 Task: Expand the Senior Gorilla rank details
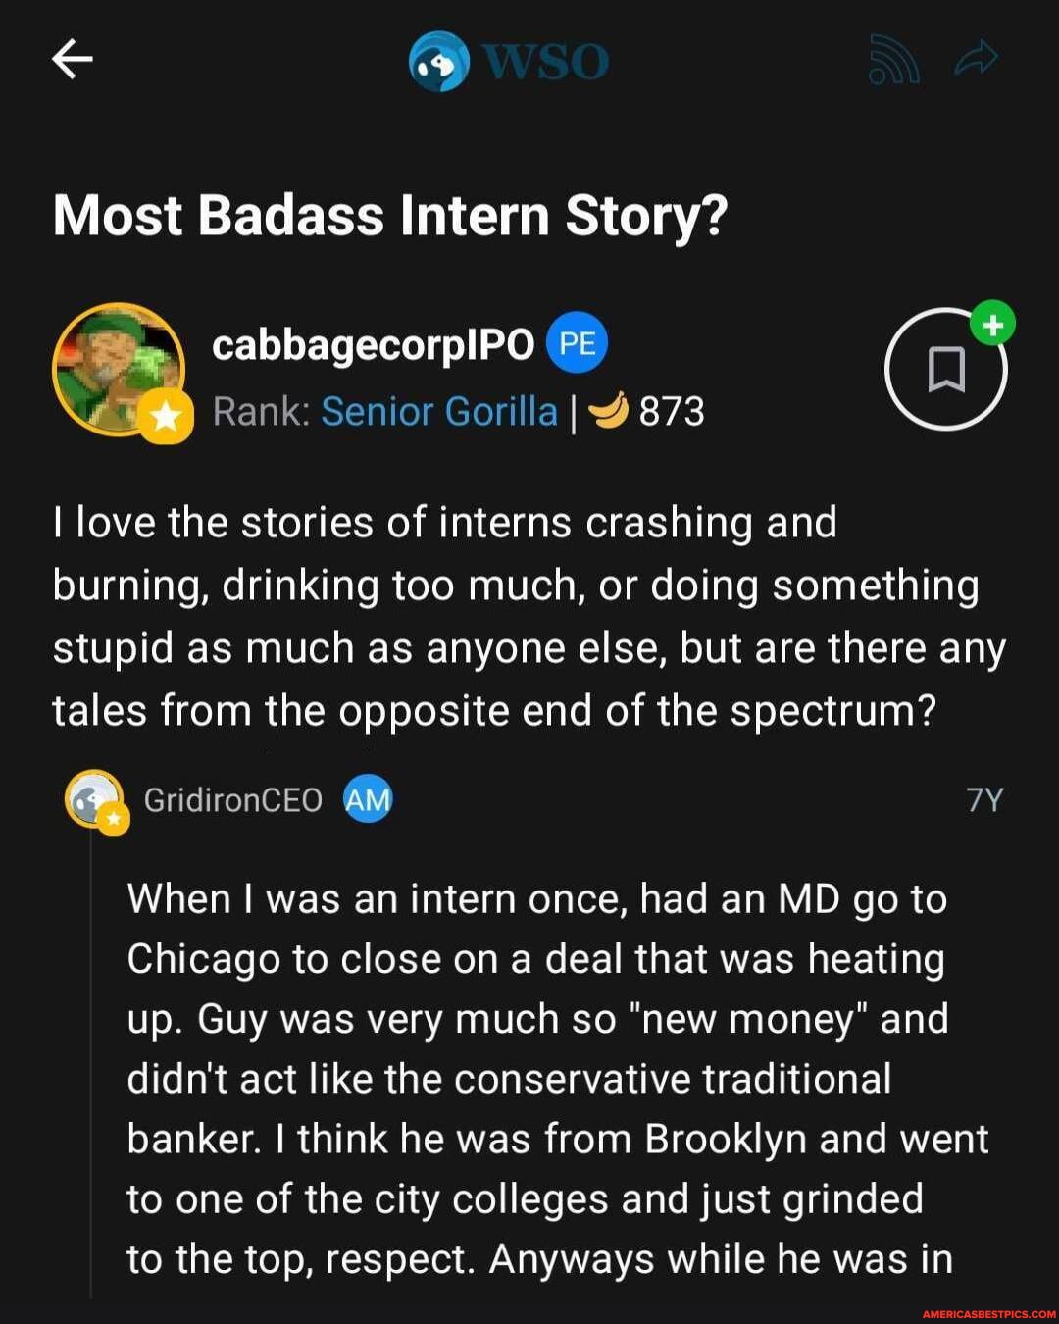tap(438, 412)
